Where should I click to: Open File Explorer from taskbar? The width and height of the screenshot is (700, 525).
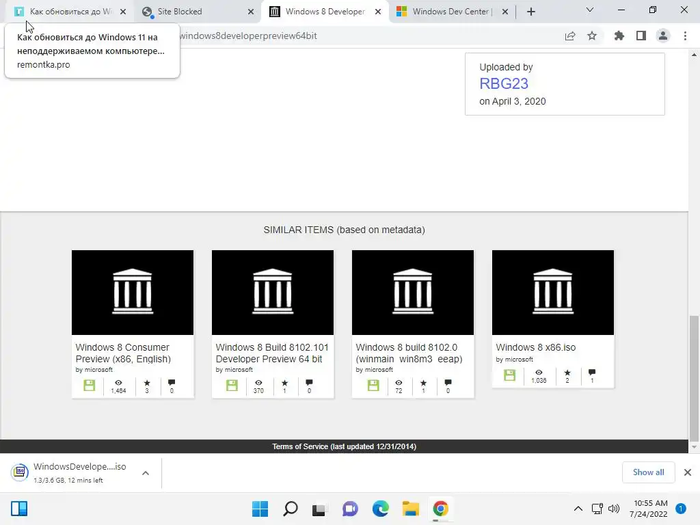point(410,509)
